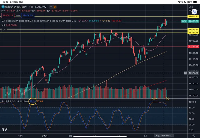Viewport: 200px width, 138px height.
Task: Tap the 17518.86 SMA 120 value
Action: tap(105, 21)
